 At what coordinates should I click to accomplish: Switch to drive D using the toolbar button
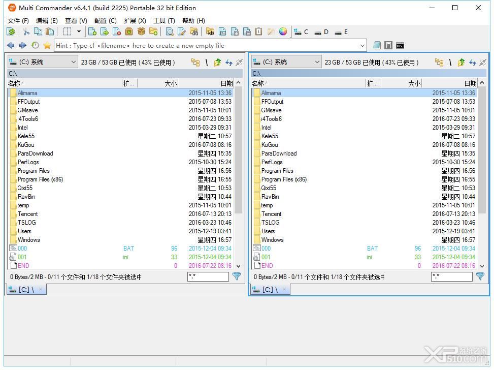coord(322,32)
